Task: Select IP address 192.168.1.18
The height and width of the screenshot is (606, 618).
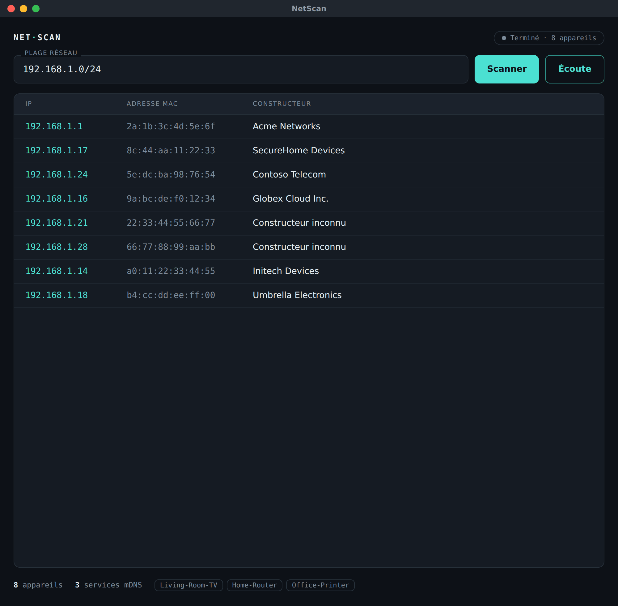Action: (57, 295)
